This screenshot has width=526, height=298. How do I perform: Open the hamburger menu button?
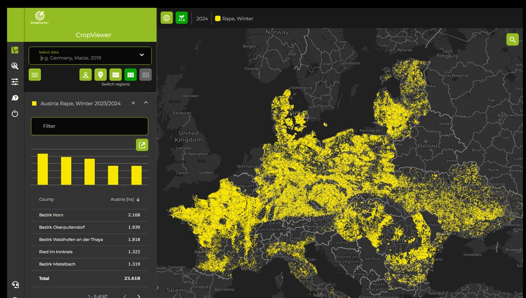(35, 75)
